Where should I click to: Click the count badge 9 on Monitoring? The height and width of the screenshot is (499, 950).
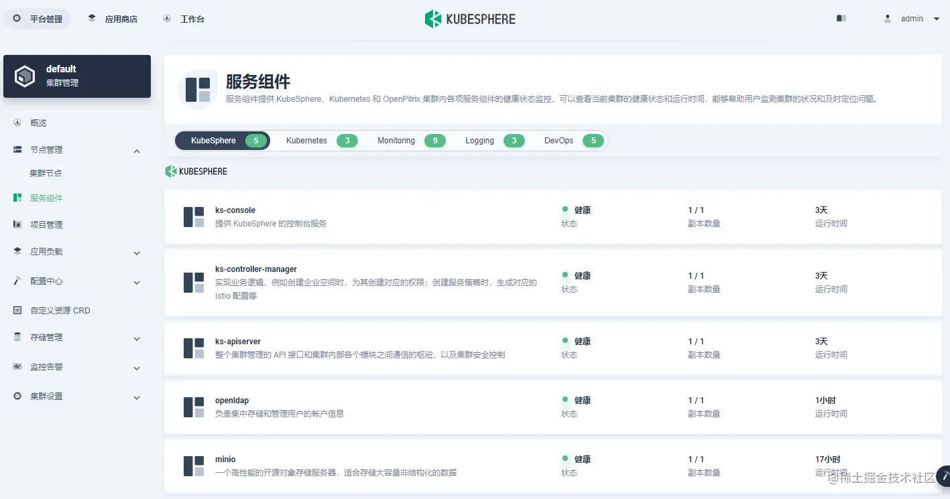[435, 141]
